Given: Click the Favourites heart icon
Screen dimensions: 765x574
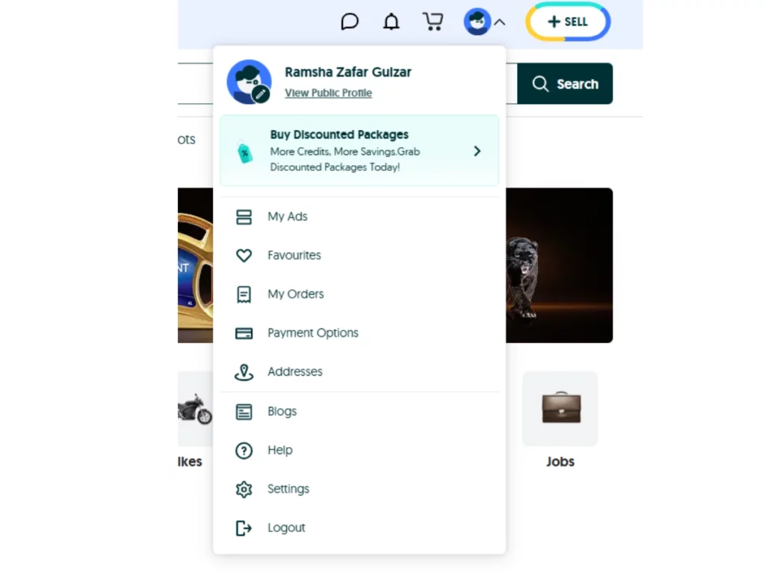Looking at the screenshot, I should (x=244, y=256).
